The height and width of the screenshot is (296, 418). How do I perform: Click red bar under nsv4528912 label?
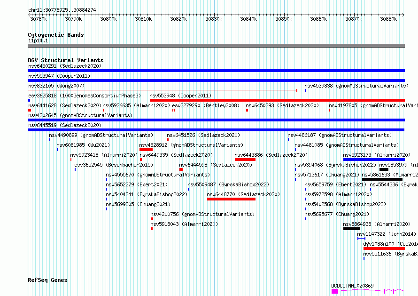tap(146, 150)
